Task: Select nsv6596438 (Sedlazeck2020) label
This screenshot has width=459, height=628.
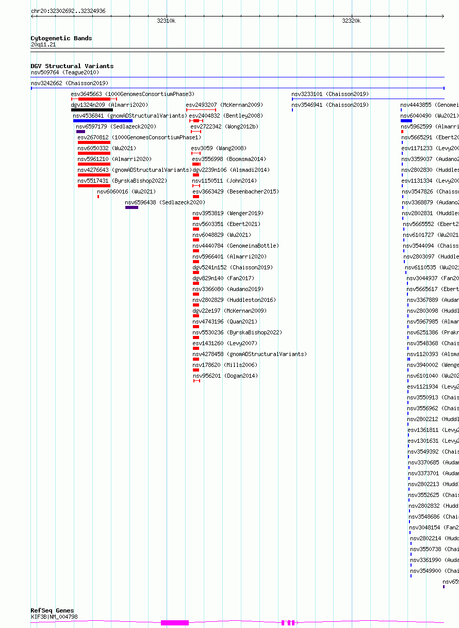Action: (165, 203)
